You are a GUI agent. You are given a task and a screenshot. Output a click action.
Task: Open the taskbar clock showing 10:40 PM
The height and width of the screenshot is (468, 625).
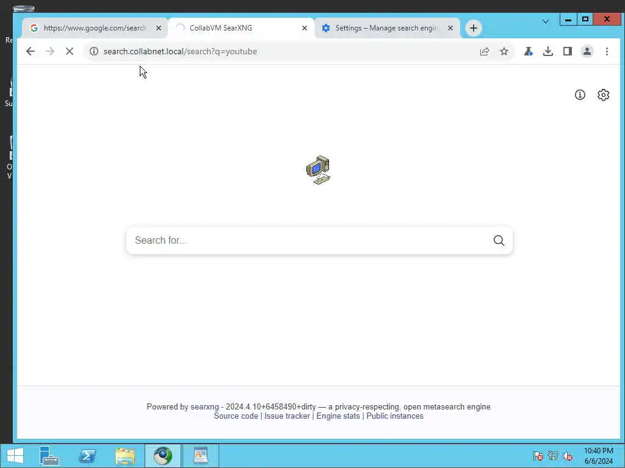[x=598, y=456]
